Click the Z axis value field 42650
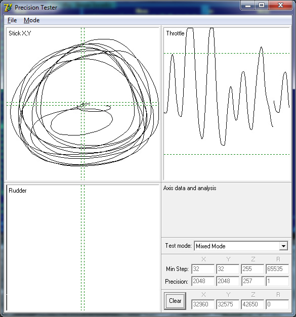The image size is (296, 317). pos(252,304)
